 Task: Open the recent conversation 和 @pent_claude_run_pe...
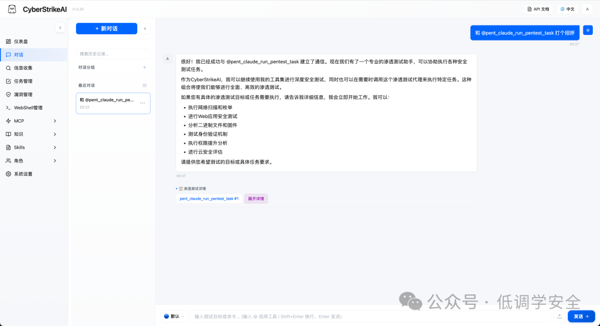[x=113, y=103]
